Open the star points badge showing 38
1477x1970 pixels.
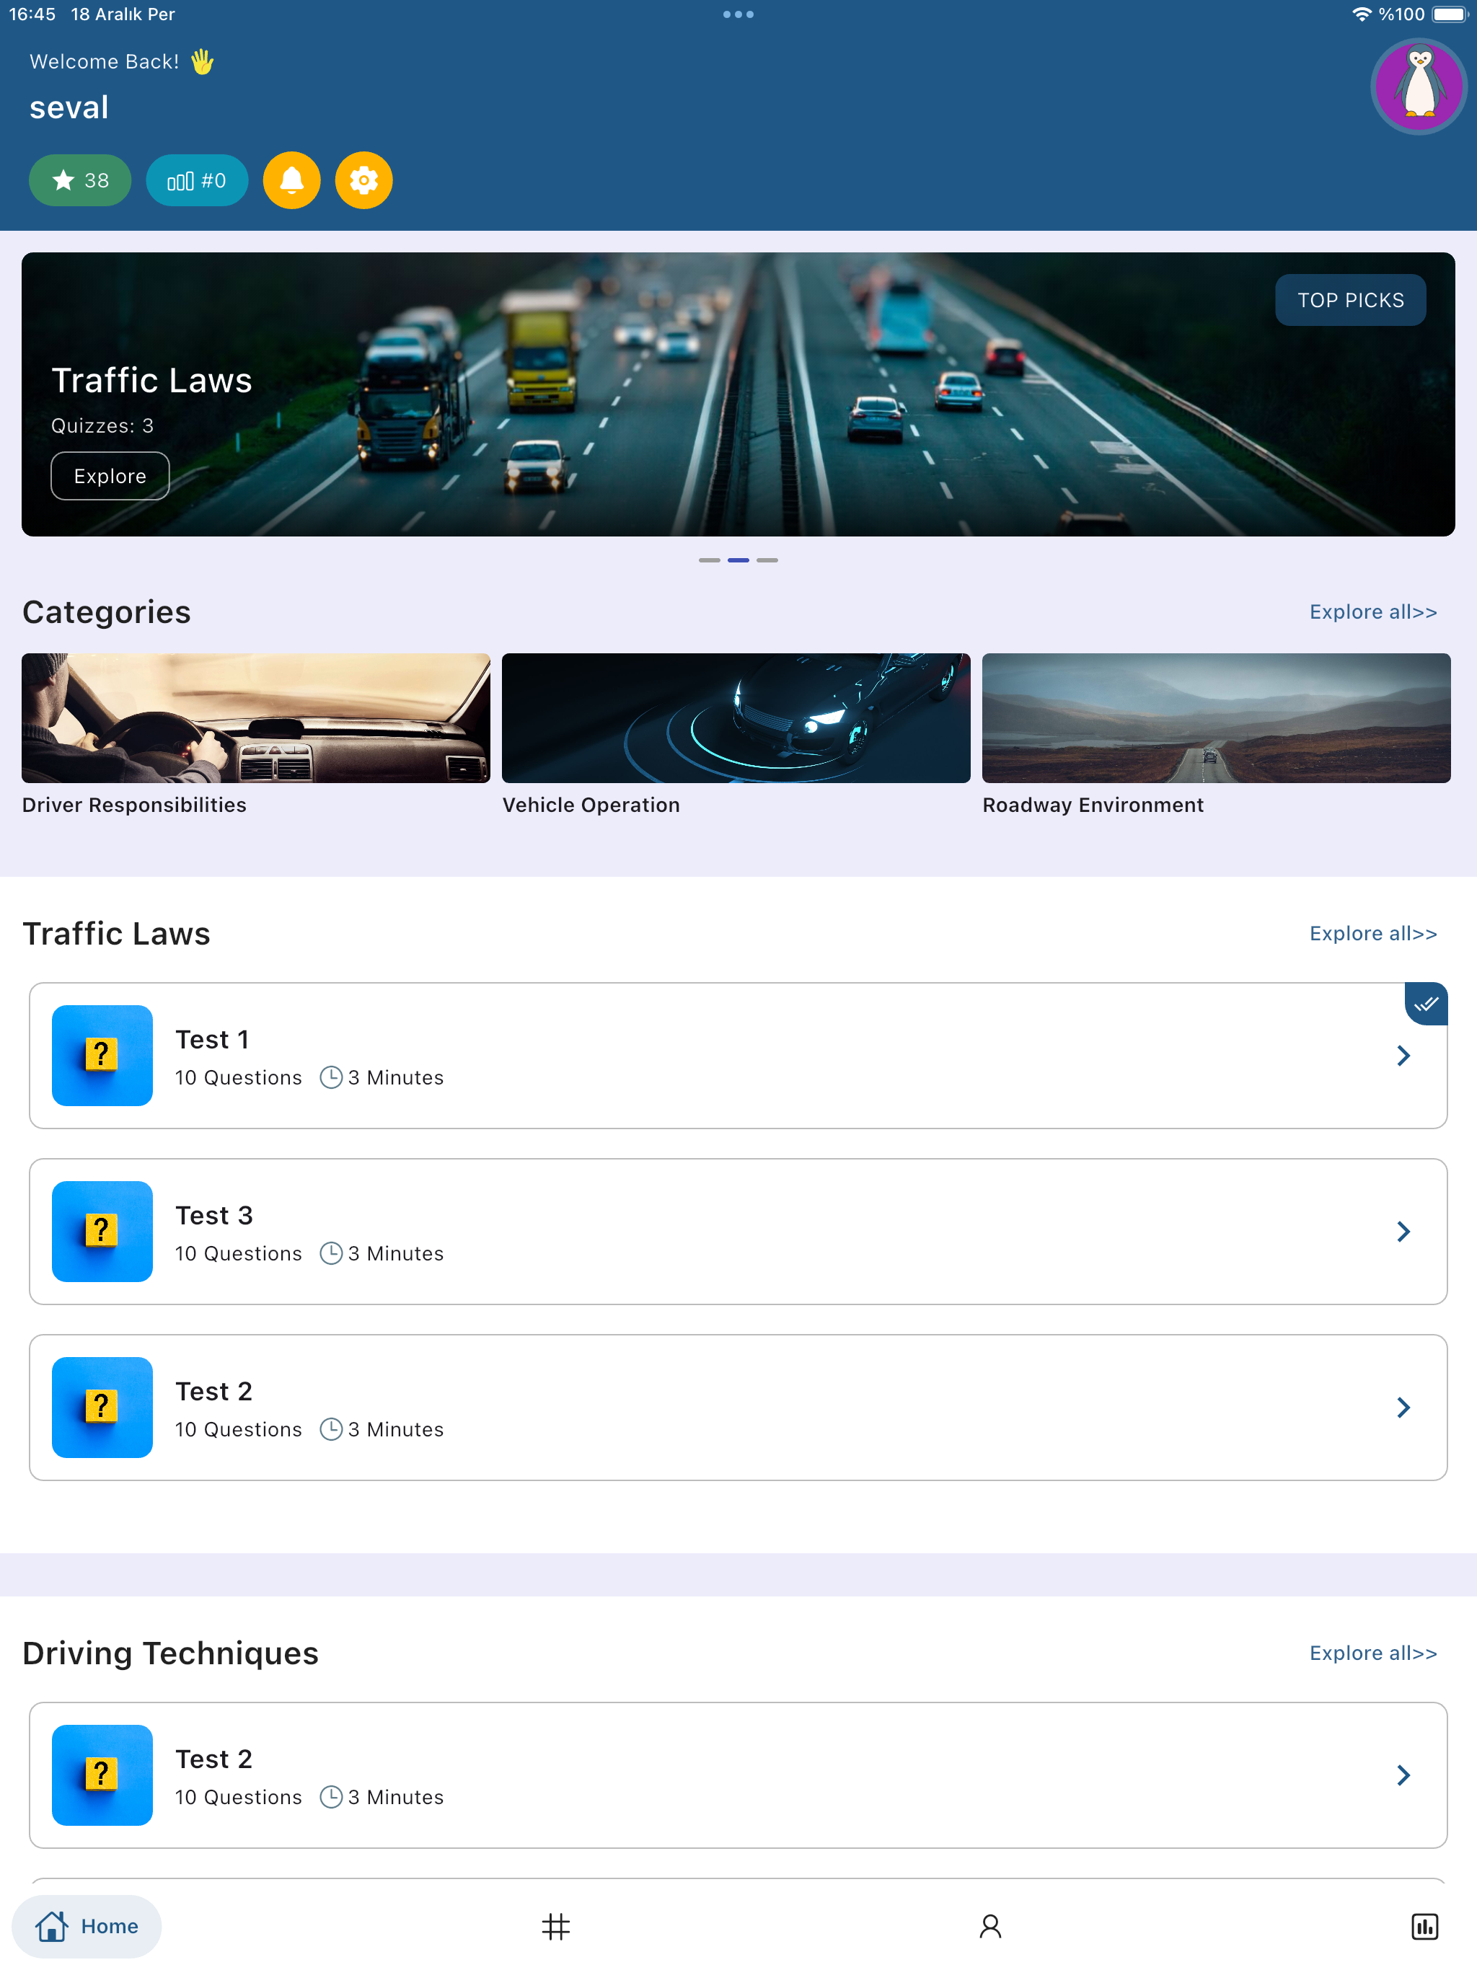(x=80, y=180)
